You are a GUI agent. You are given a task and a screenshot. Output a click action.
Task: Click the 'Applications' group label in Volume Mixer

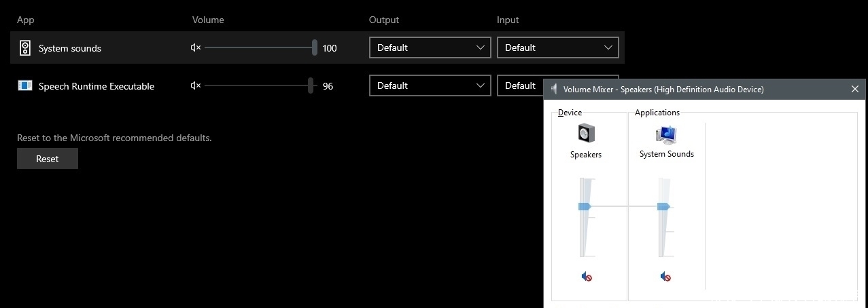[x=657, y=113]
